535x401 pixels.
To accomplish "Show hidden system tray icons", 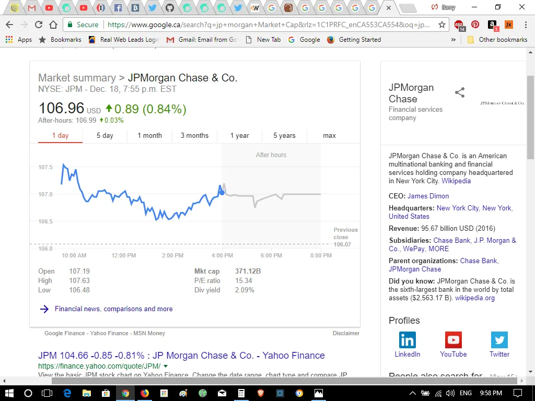I will pyautogui.click(x=413, y=393).
